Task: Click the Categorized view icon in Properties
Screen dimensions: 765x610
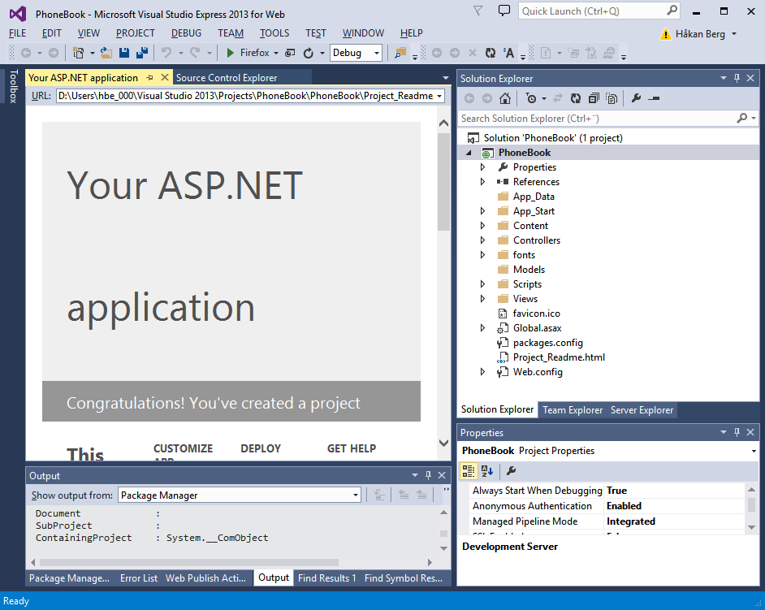Action: [469, 471]
